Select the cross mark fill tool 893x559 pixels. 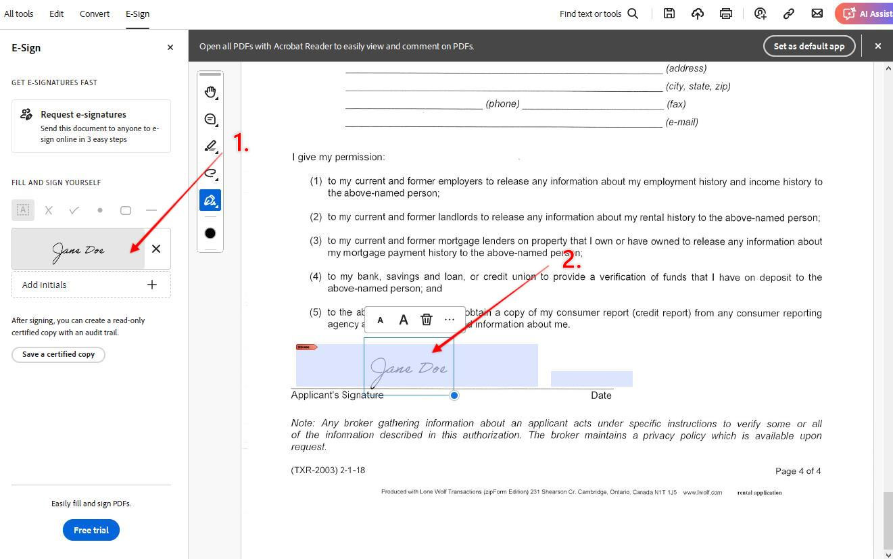pyautogui.click(x=49, y=210)
